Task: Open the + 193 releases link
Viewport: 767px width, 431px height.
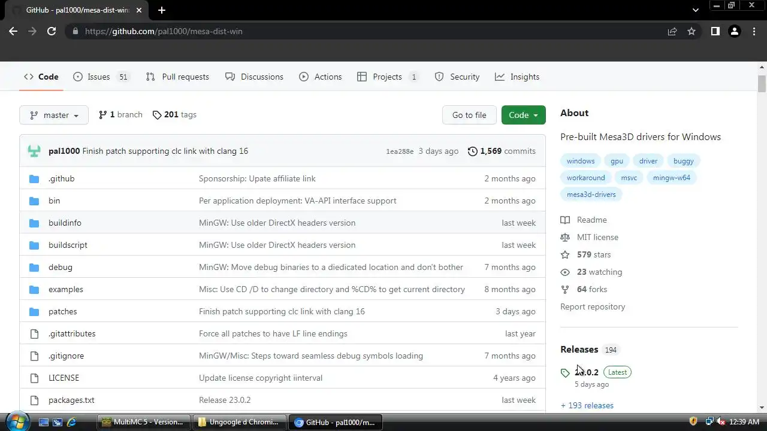Action: 587,405
